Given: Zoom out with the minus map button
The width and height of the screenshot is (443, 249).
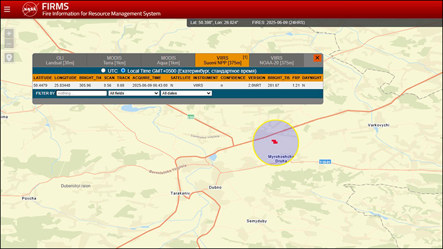Looking at the screenshot, I should point(9,44).
